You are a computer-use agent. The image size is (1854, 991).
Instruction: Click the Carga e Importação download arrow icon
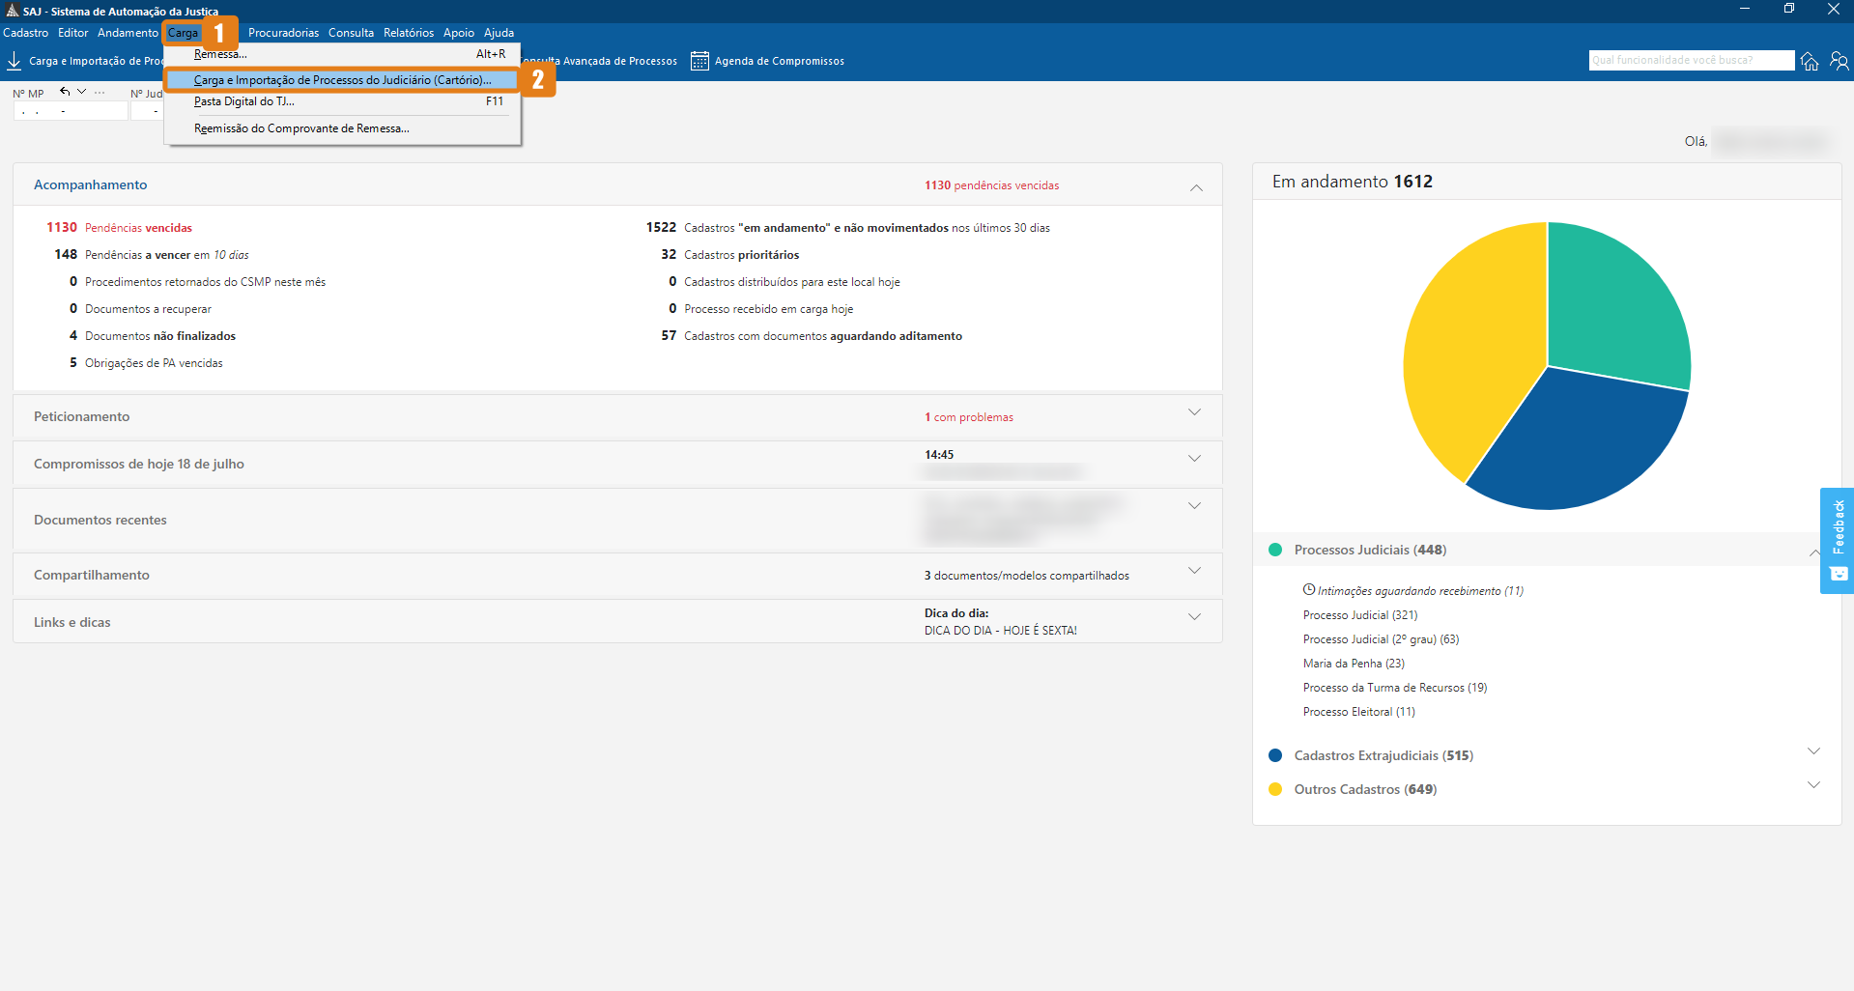point(14,61)
